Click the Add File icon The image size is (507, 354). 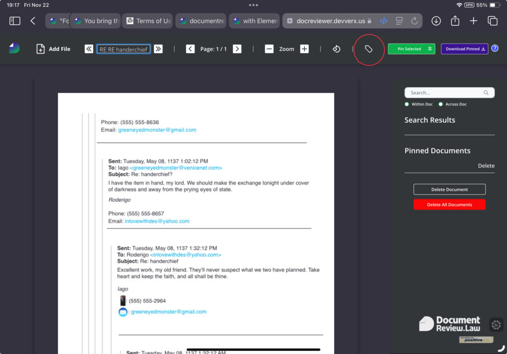pos(41,49)
